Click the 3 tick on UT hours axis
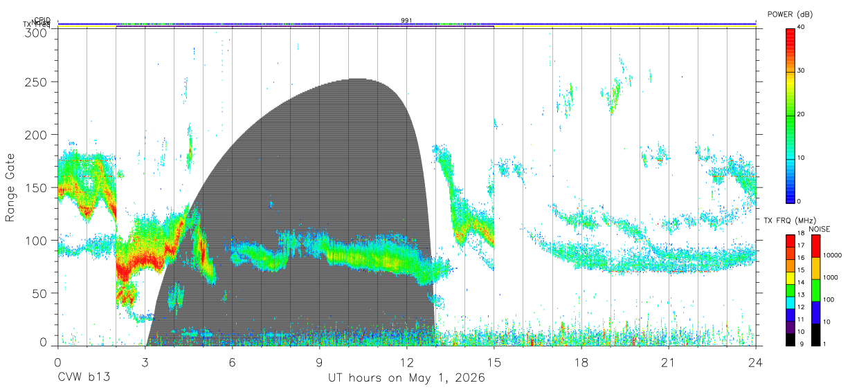850x392 pixels. 145,362
